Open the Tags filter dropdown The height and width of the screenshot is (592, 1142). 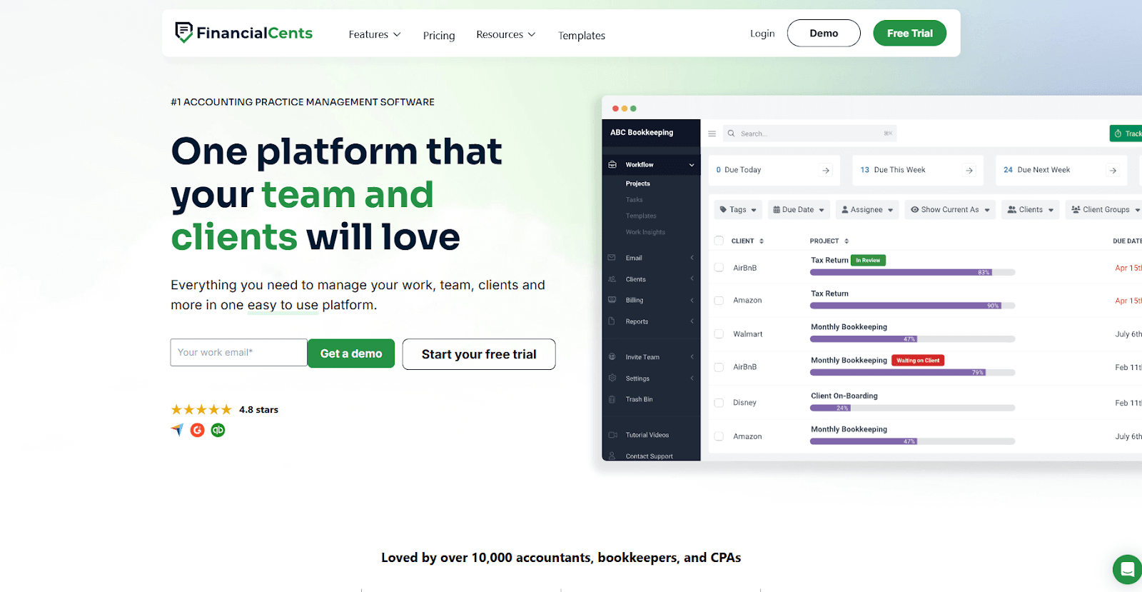coord(738,210)
